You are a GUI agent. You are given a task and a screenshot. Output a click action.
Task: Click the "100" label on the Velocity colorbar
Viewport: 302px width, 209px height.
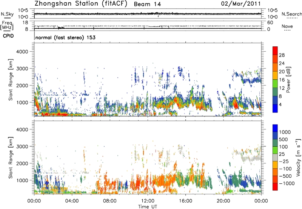pyautogui.click(x=284, y=147)
